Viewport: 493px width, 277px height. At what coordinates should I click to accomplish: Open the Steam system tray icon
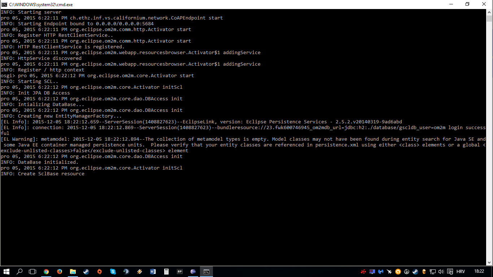point(415,272)
